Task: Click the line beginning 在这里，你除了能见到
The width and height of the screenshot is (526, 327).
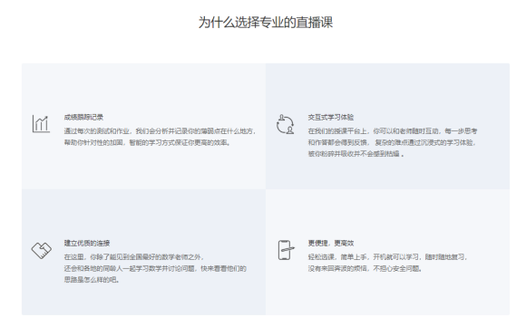Action: 134,257
